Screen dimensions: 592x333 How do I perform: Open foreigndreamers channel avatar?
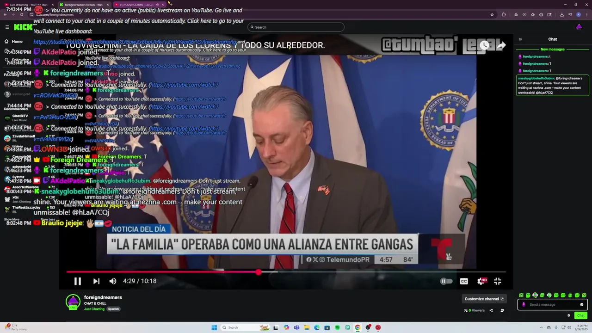point(73,302)
